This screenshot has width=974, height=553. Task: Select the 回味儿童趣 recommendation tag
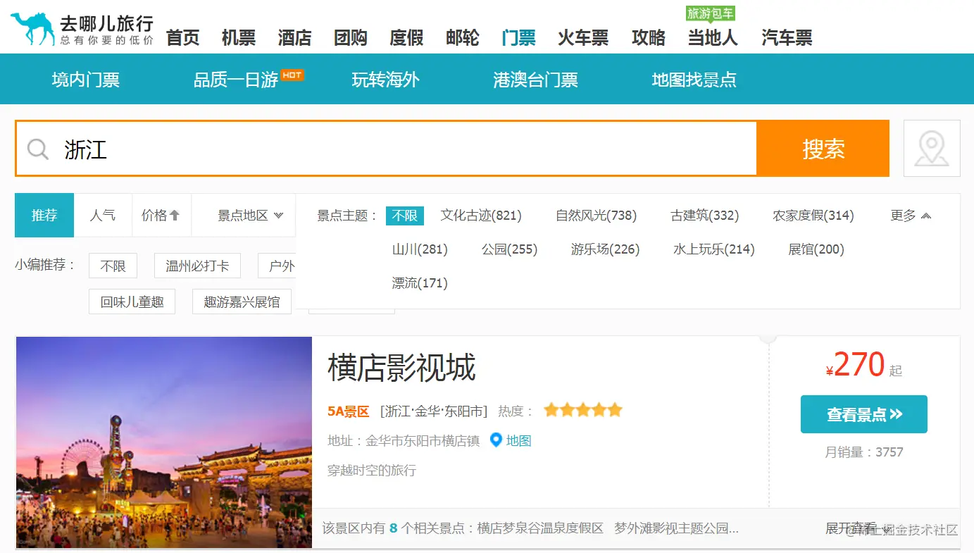click(132, 302)
